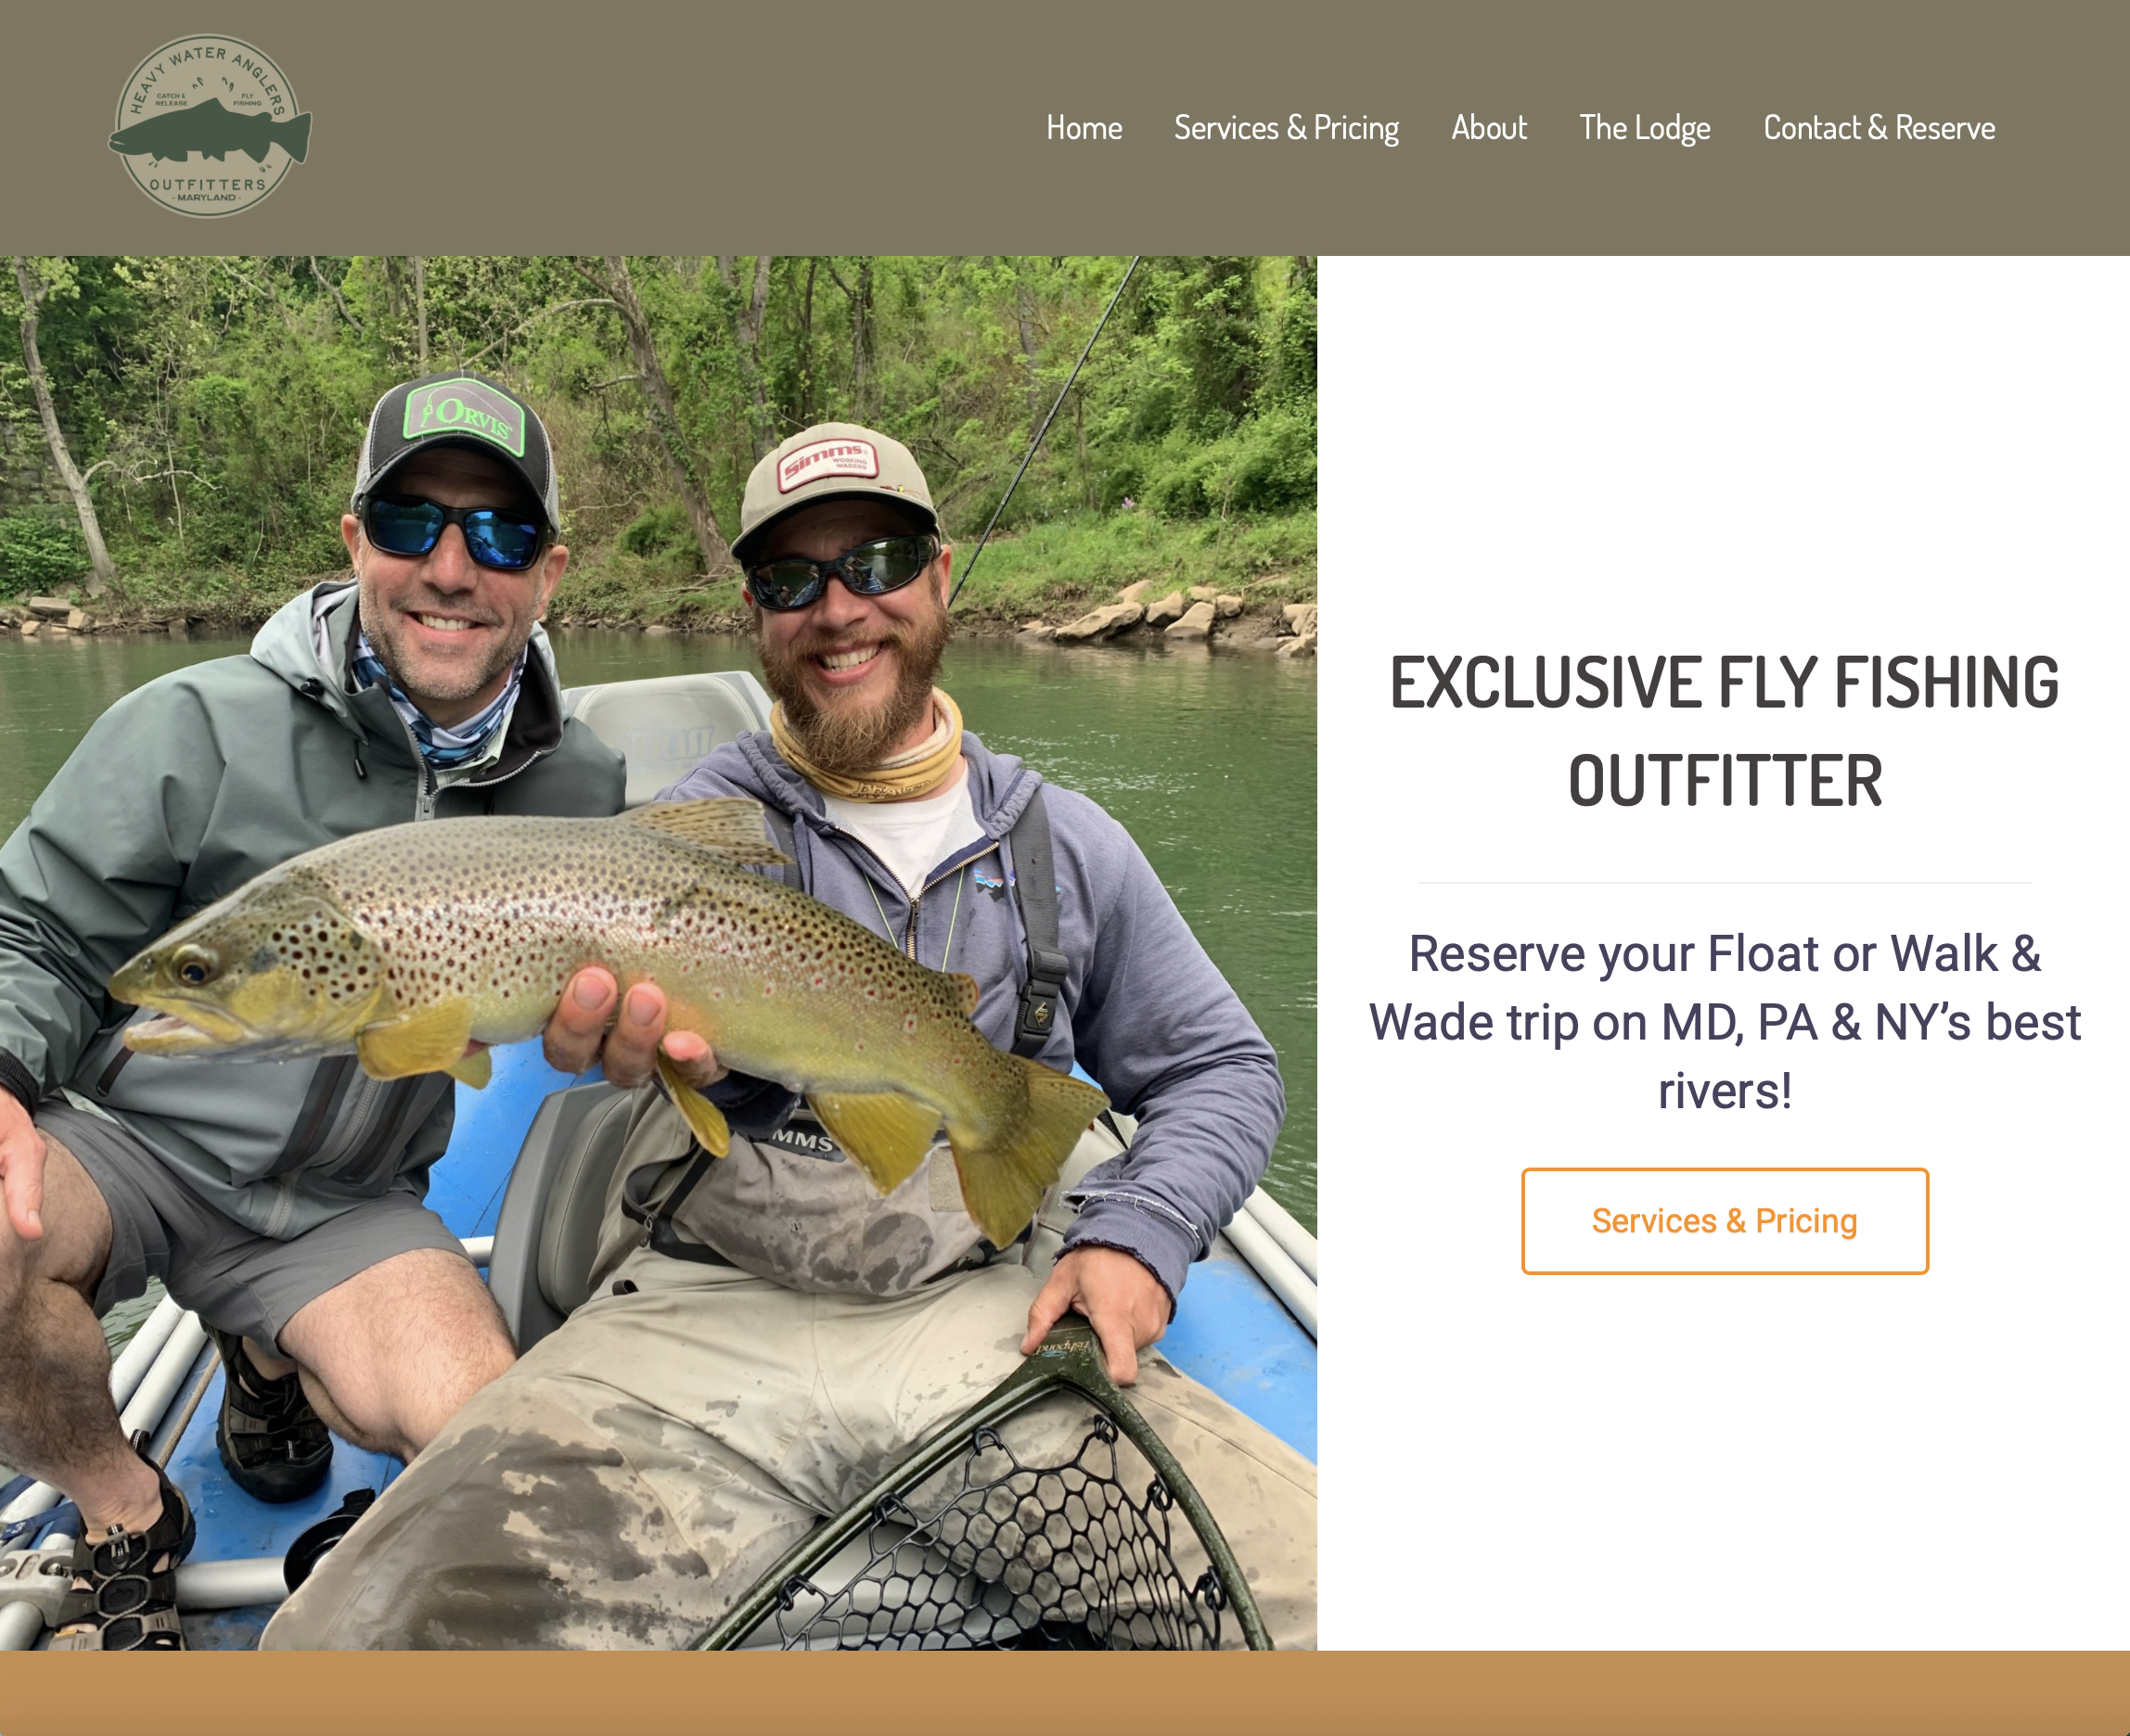Viewport: 2130px width, 1736px height.
Task: Select the Exclusive Fly Fishing Outfitter heading
Action: 1725,731
